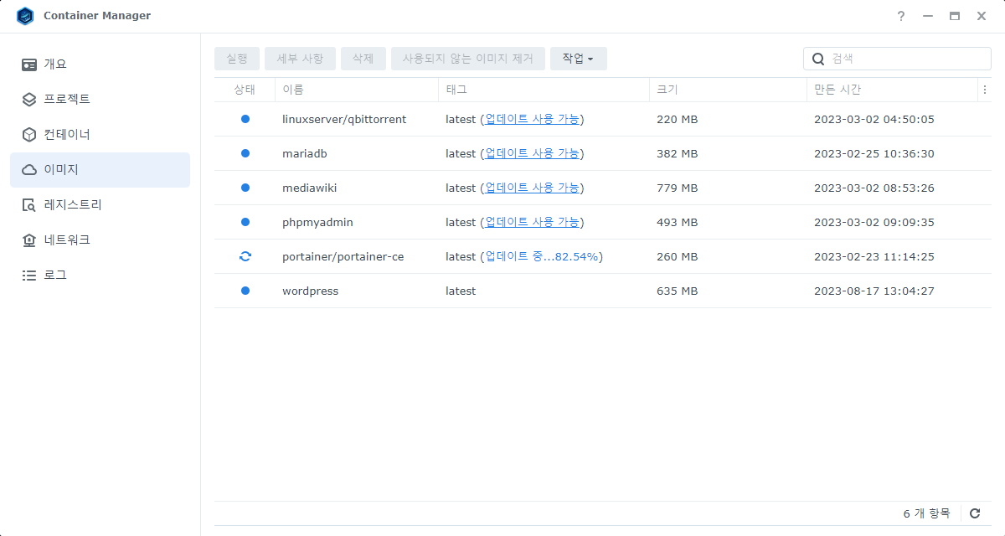Click the 6 개 항목 count text

[927, 513]
